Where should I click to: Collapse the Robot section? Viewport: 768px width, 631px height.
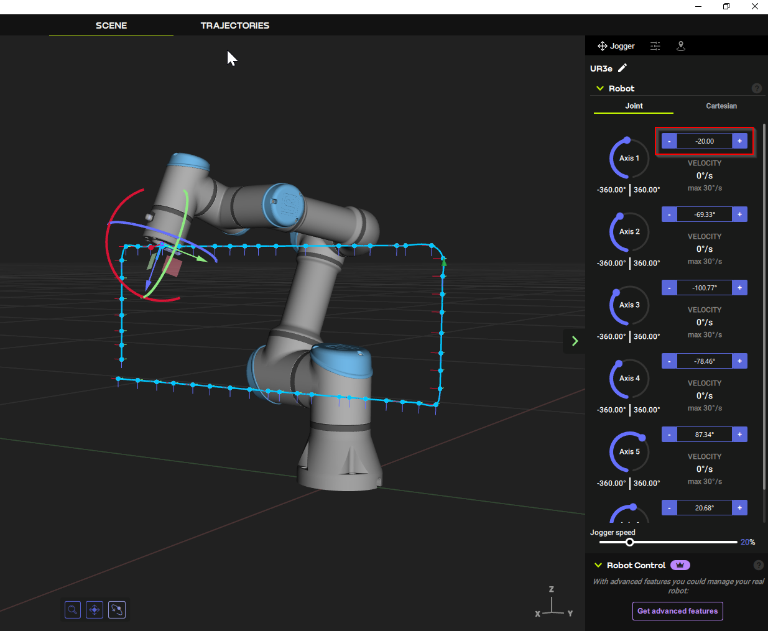pyautogui.click(x=599, y=88)
